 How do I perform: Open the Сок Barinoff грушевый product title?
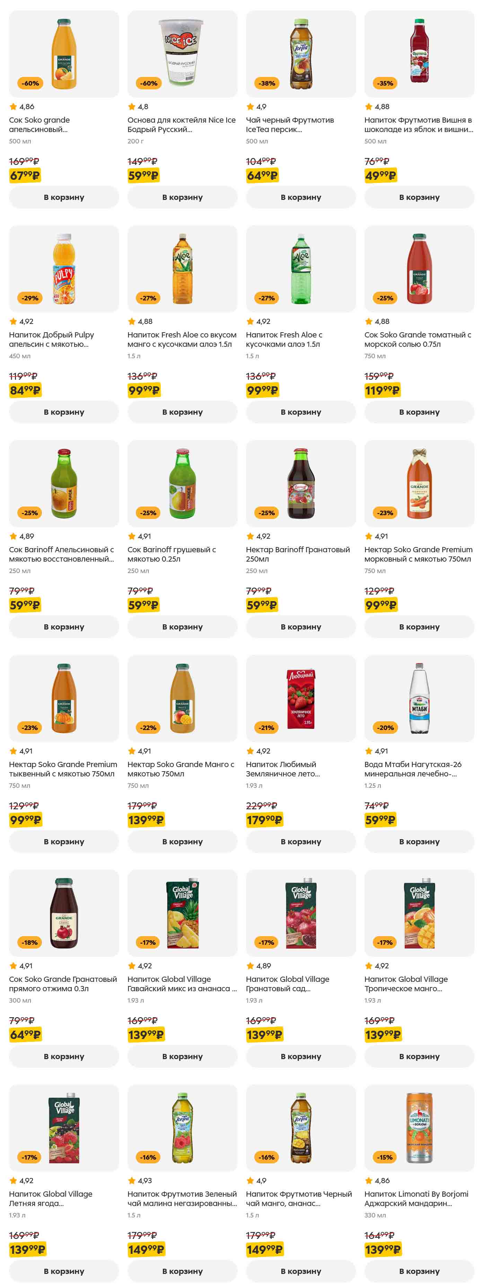click(171, 554)
